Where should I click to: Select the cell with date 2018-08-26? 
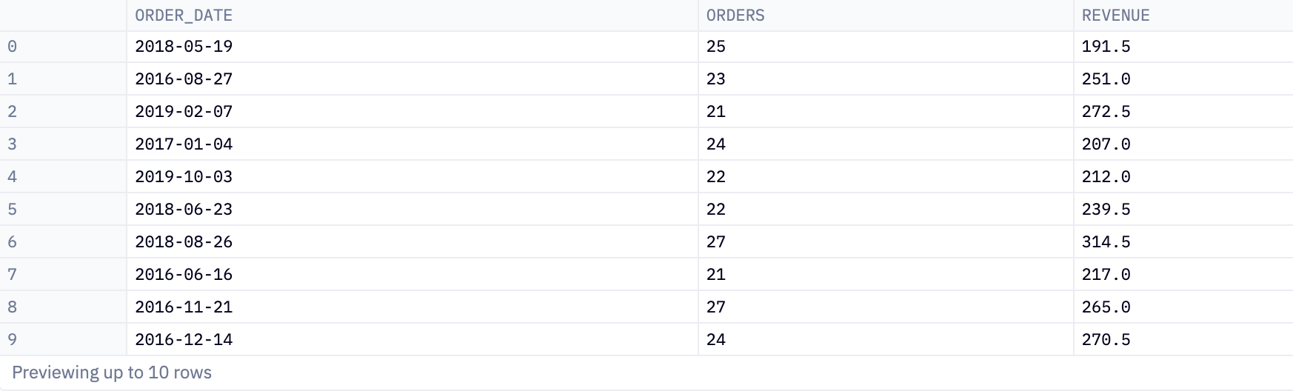pyautogui.click(x=412, y=242)
